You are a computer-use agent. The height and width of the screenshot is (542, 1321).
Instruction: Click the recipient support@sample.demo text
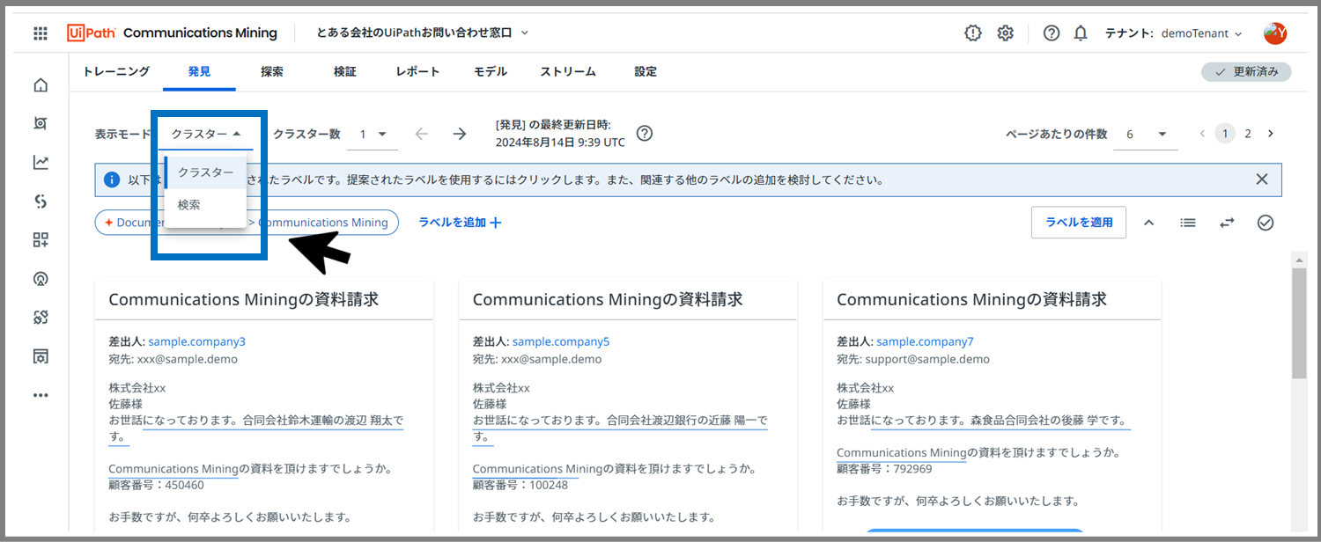[927, 359]
